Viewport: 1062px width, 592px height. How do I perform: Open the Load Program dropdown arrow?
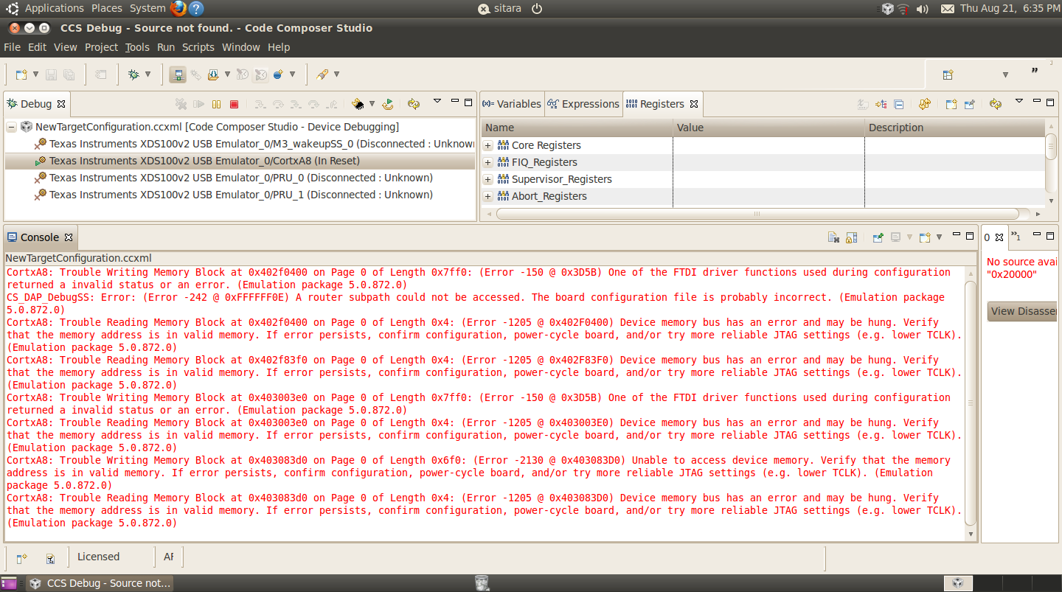click(x=227, y=74)
